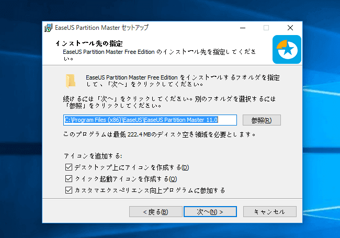Click the アイコンを追加する: label
The image size is (340, 238).
pos(93,156)
